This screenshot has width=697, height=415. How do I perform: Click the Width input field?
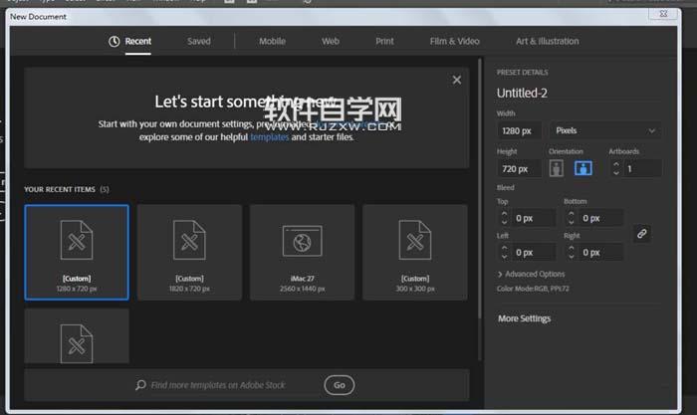[519, 130]
